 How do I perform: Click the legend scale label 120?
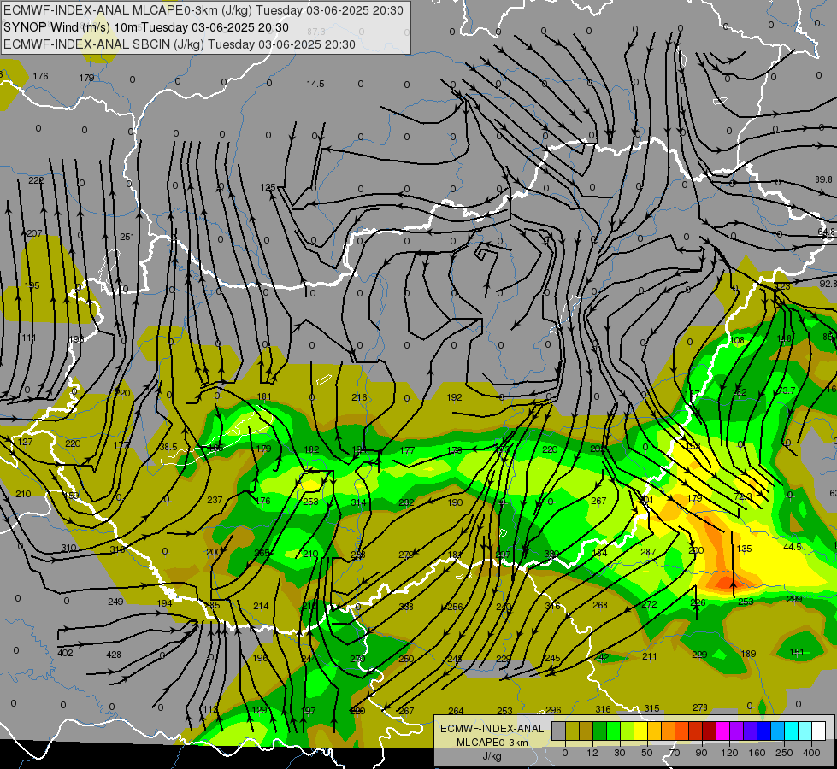tap(729, 753)
